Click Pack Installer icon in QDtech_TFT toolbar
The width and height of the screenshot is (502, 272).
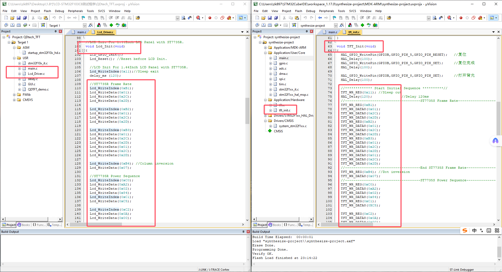pyautogui.click(x=124, y=25)
